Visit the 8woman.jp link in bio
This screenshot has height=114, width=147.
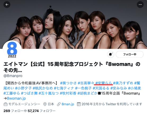click(x=16, y=98)
